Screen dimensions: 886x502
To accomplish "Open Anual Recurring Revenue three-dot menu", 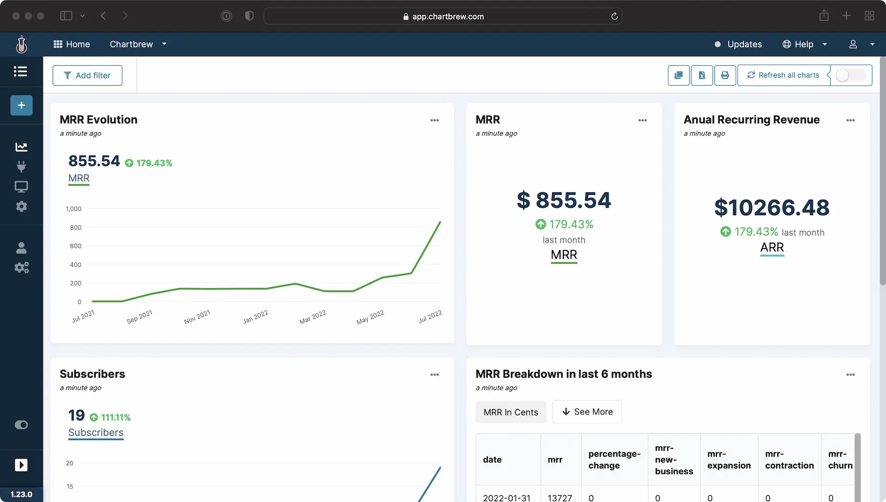I will coord(851,120).
